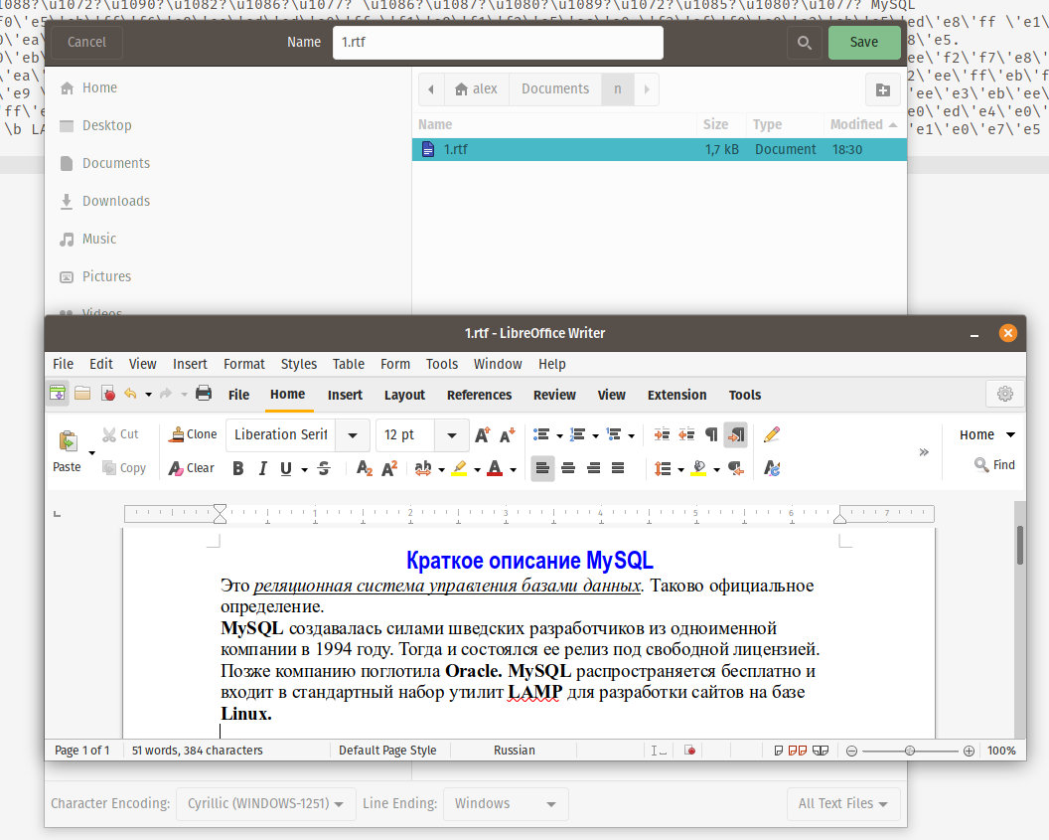1049x840 pixels.
Task: Click the Save document icon with red dot
Action: 108,394
